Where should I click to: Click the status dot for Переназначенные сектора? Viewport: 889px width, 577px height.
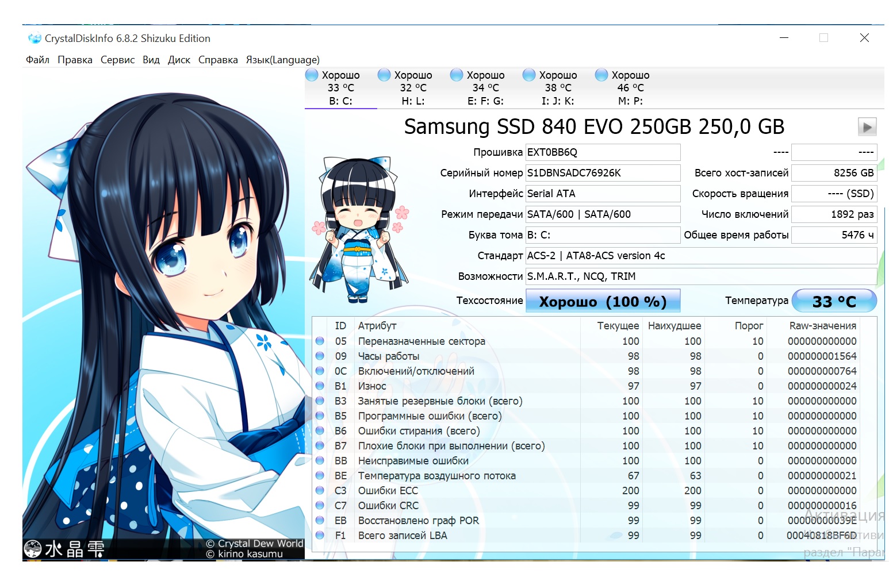coord(320,341)
